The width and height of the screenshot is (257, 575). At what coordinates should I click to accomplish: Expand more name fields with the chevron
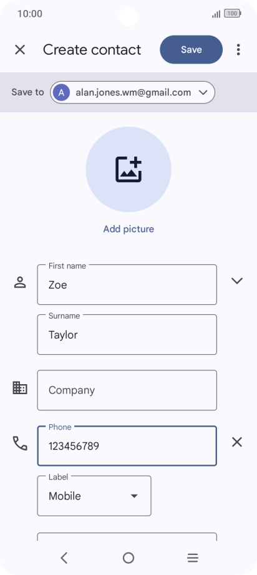(237, 281)
